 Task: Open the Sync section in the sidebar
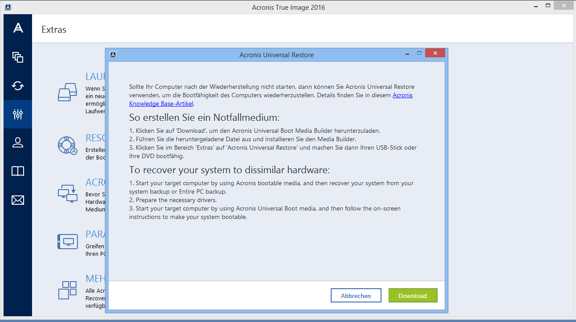point(18,86)
